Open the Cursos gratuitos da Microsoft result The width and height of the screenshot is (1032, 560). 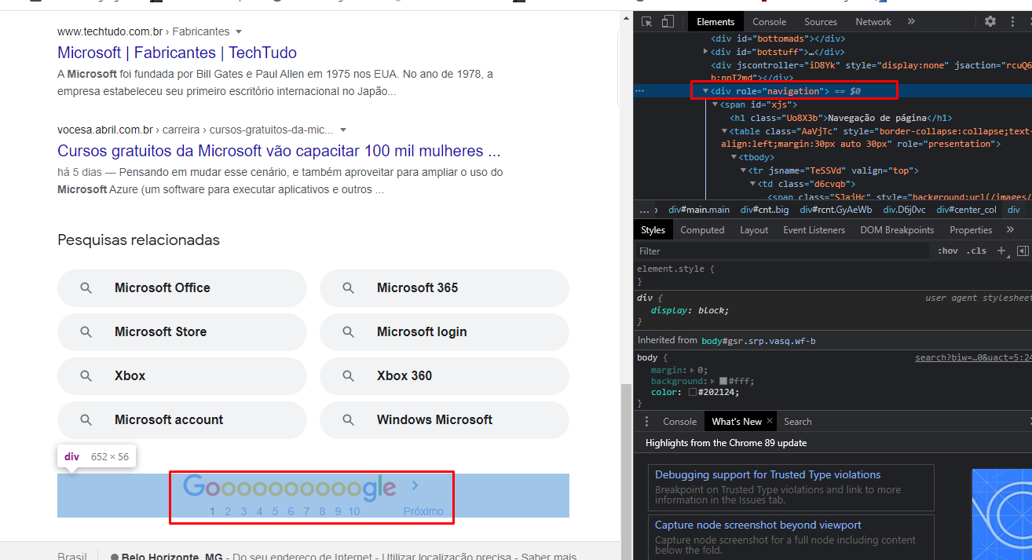coord(279,151)
